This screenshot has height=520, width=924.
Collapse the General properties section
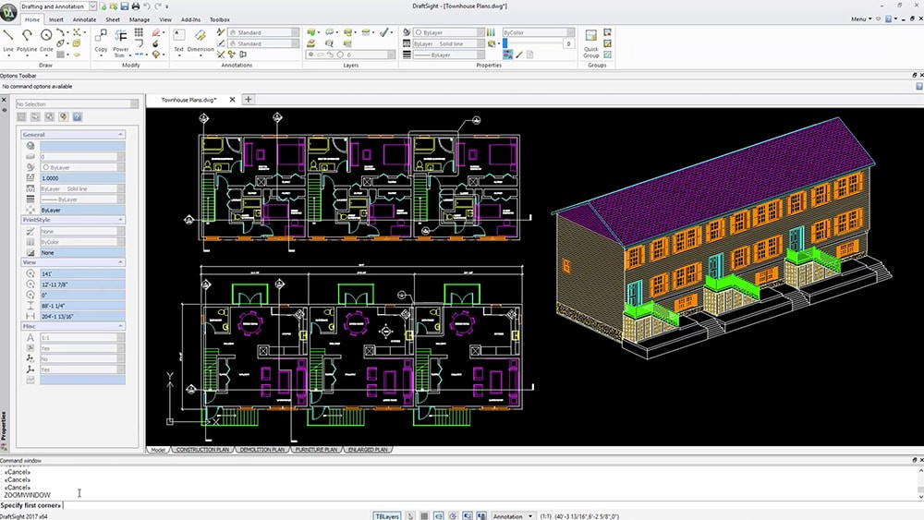pos(120,134)
